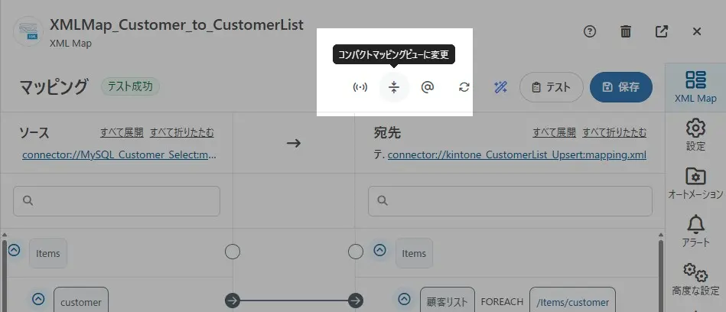Viewport: 726px width, 312px height.
Task: Select the destination Items element
Action: [414, 253]
